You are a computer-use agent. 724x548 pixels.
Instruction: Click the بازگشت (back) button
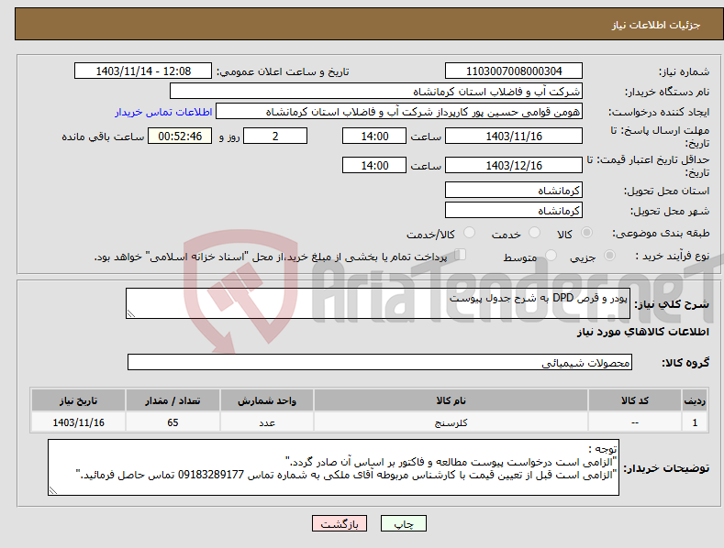coord(340,523)
